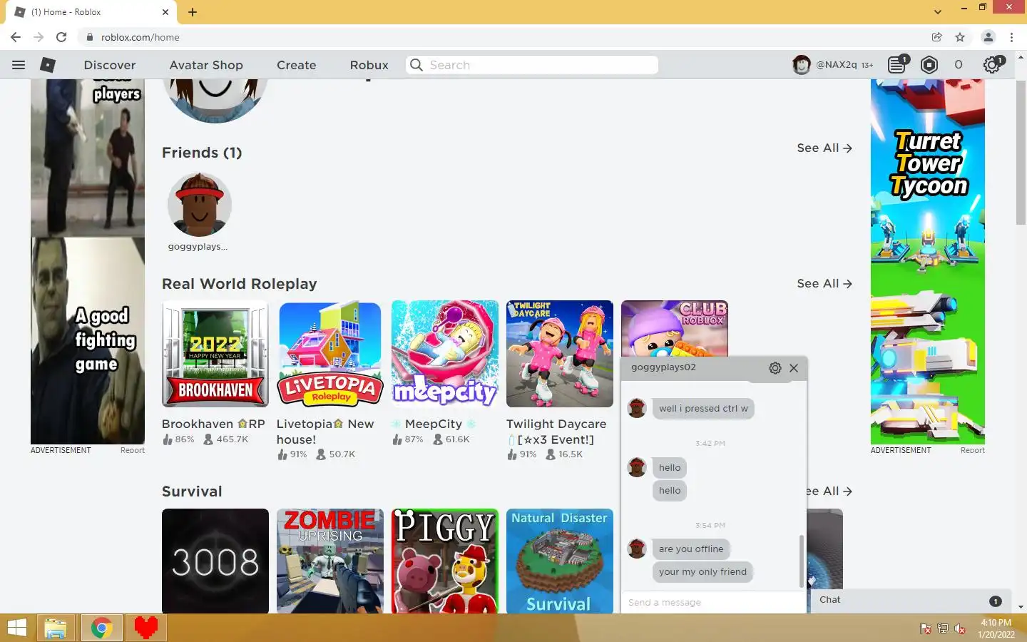Click the roblox.com/home address bar
Viewport: 1027px width, 642px height.
coord(499,37)
